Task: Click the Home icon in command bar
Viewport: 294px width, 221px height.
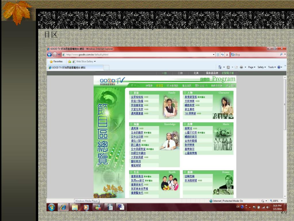Action: (x=220, y=67)
